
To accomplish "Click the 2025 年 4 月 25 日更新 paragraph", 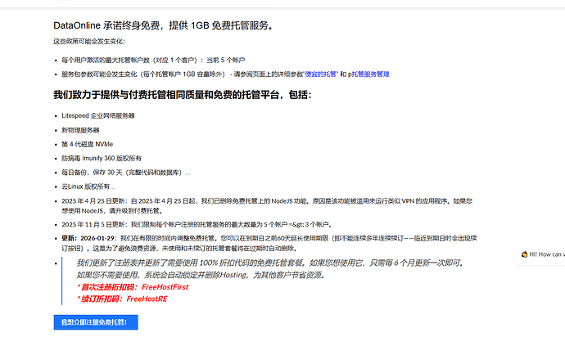I will (267, 205).
